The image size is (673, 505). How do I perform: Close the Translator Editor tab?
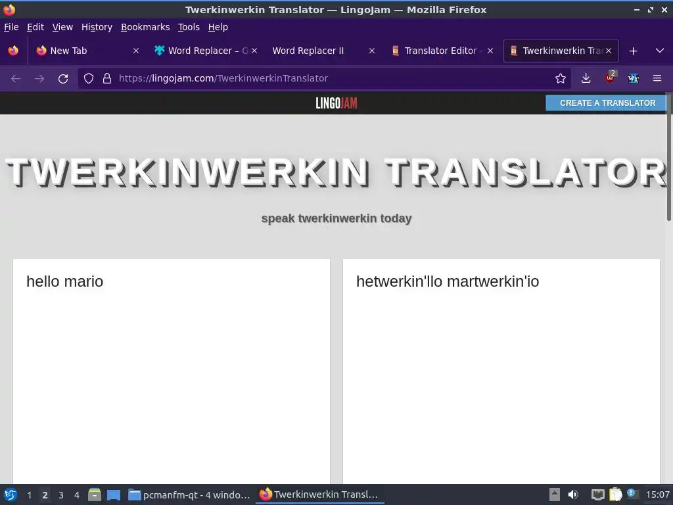490,51
